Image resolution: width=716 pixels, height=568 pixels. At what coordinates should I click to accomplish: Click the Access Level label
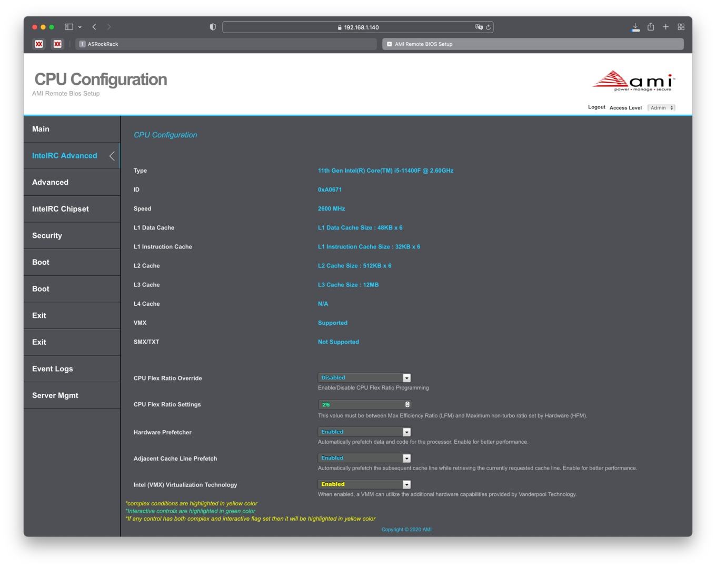[x=625, y=107]
